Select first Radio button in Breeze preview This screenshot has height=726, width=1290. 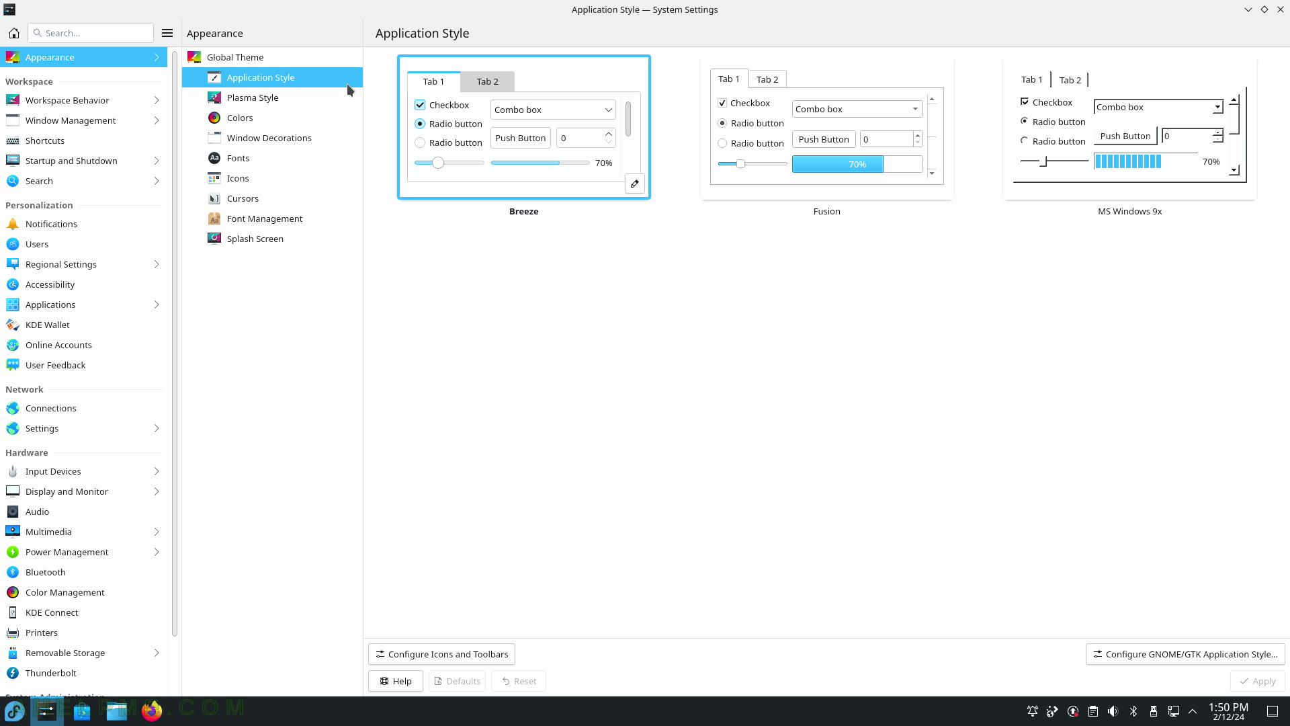420,124
